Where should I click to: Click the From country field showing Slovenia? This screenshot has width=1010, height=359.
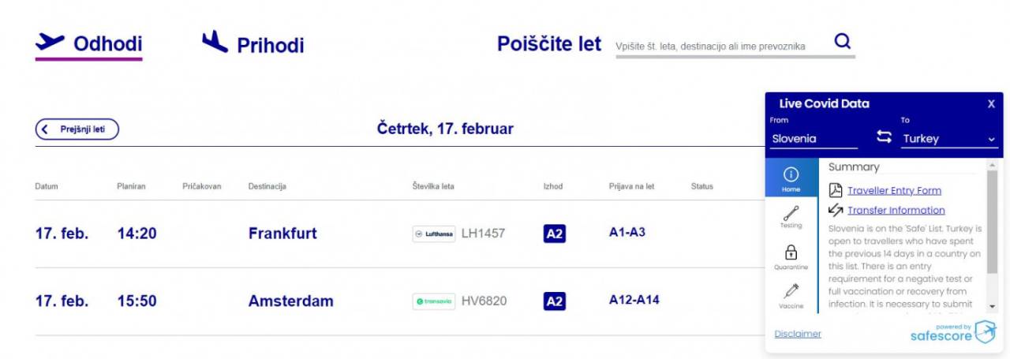click(x=814, y=139)
